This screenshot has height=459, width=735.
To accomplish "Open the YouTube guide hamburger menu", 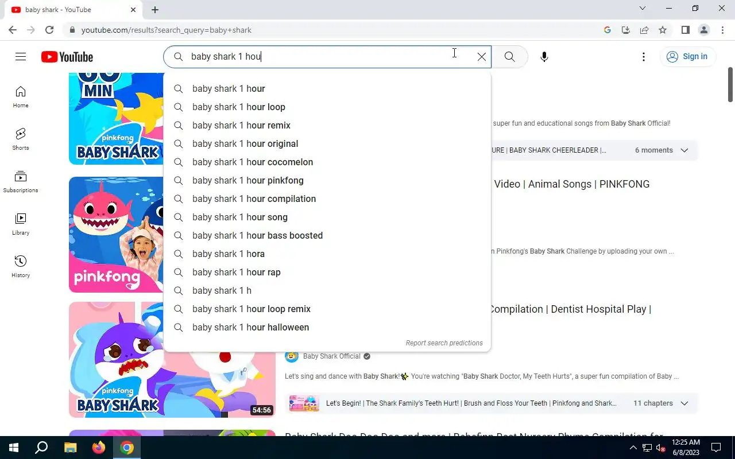I will click(x=21, y=57).
